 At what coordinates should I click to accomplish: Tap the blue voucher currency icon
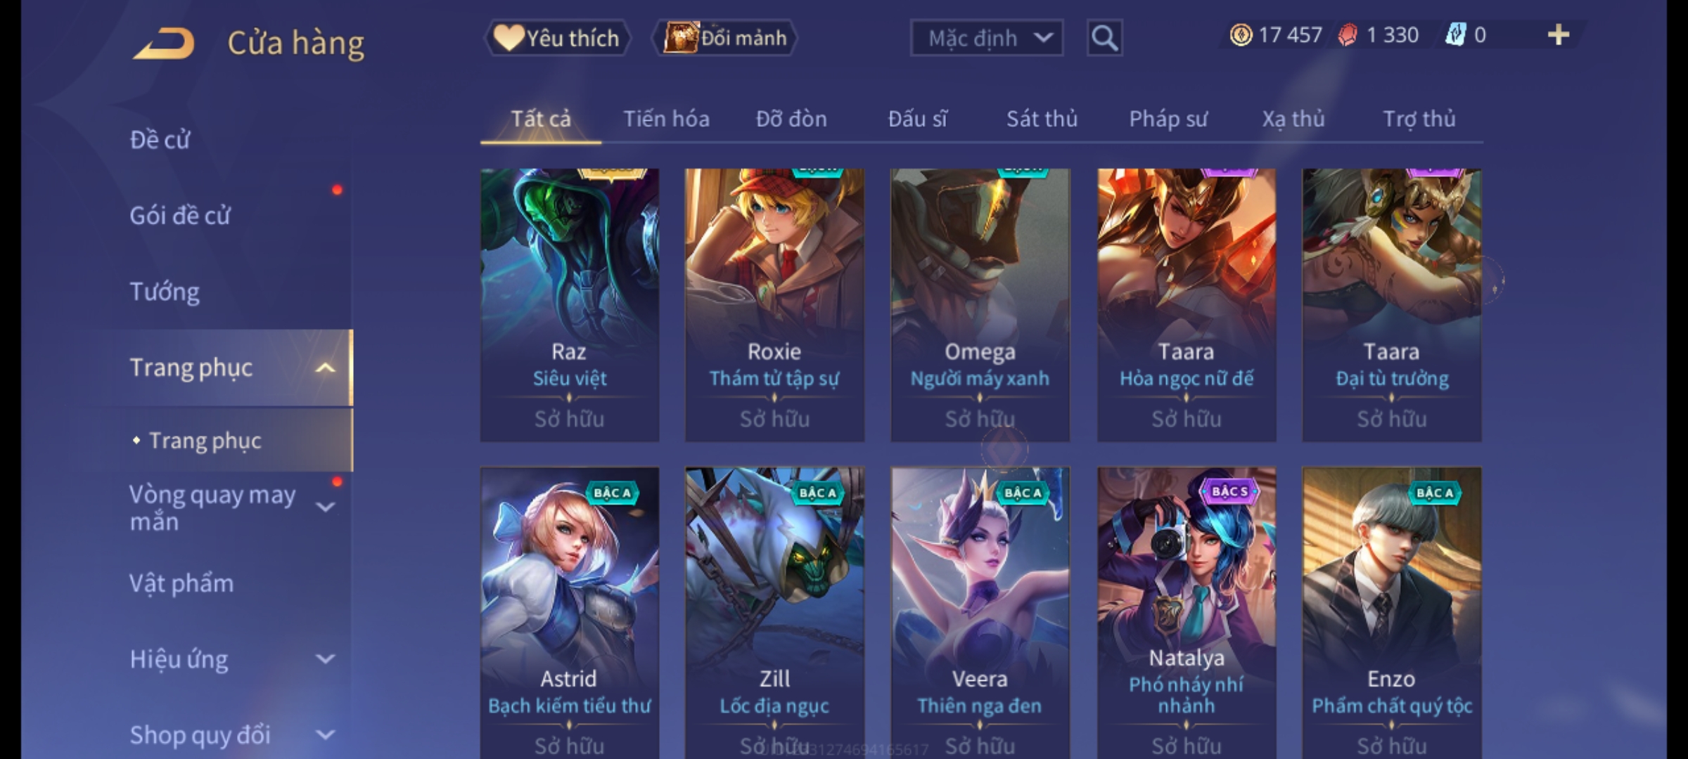[x=1455, y=35]
